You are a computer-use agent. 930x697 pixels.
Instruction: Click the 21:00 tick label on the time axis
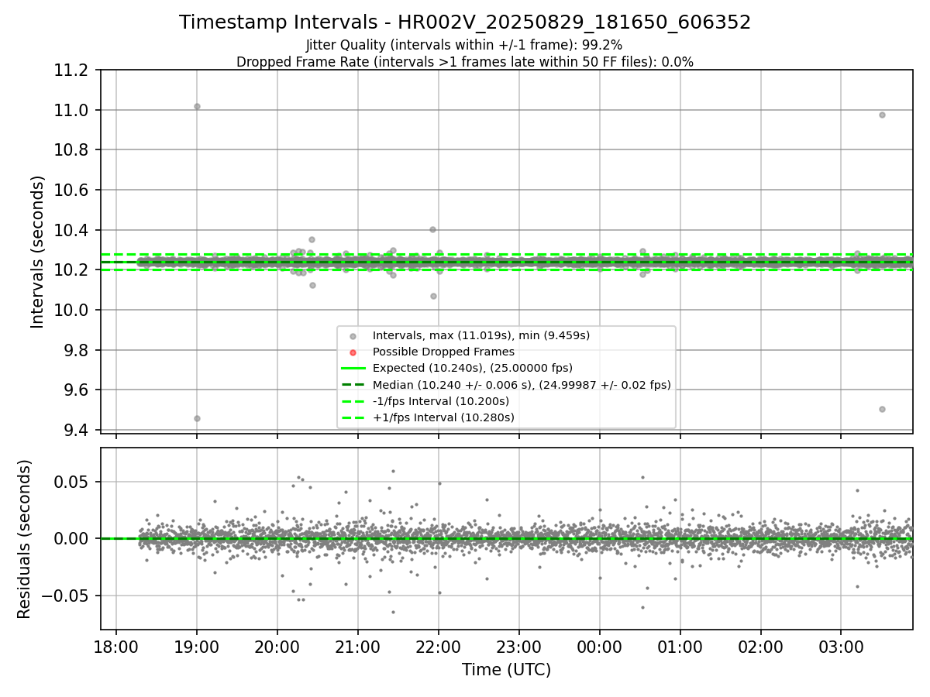coord(357,647)
